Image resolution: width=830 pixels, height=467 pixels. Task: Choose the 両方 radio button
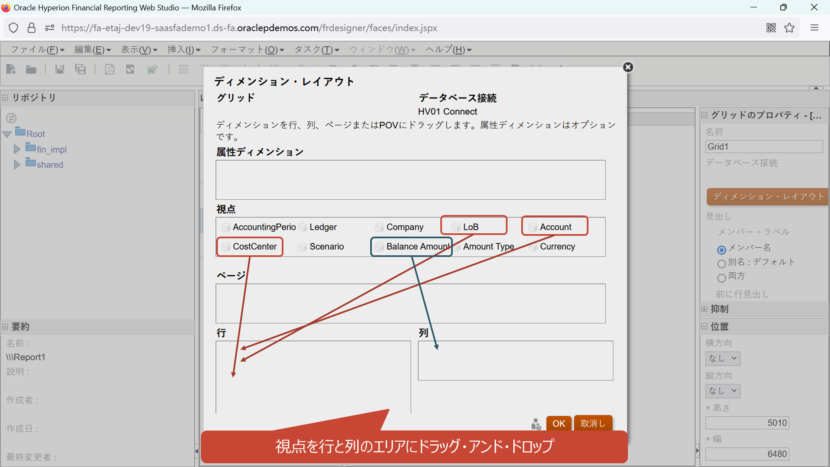721,278
